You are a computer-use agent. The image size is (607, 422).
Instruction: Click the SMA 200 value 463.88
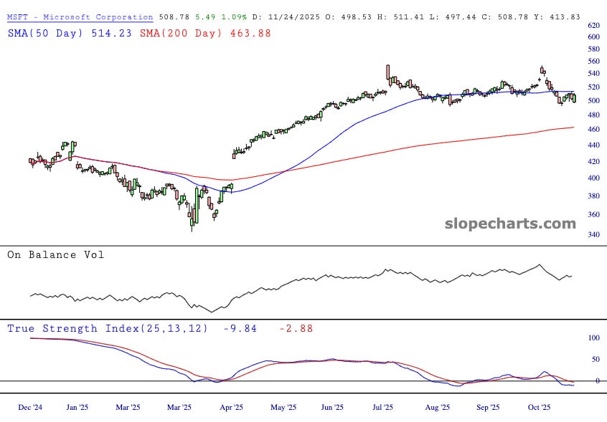tap(250, 33)
